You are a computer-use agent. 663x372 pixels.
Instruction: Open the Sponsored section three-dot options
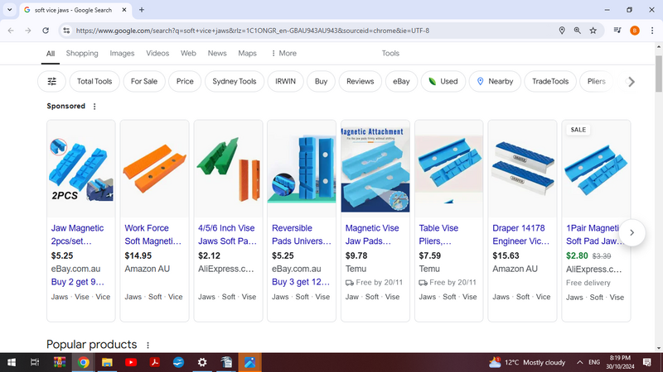tap(94, 107)
